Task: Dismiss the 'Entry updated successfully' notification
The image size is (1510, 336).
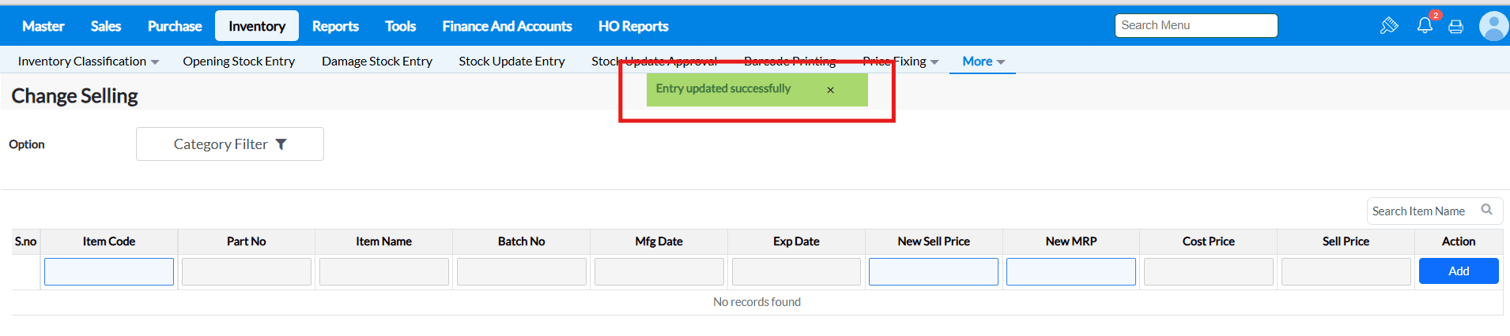Action: point(830,90)
